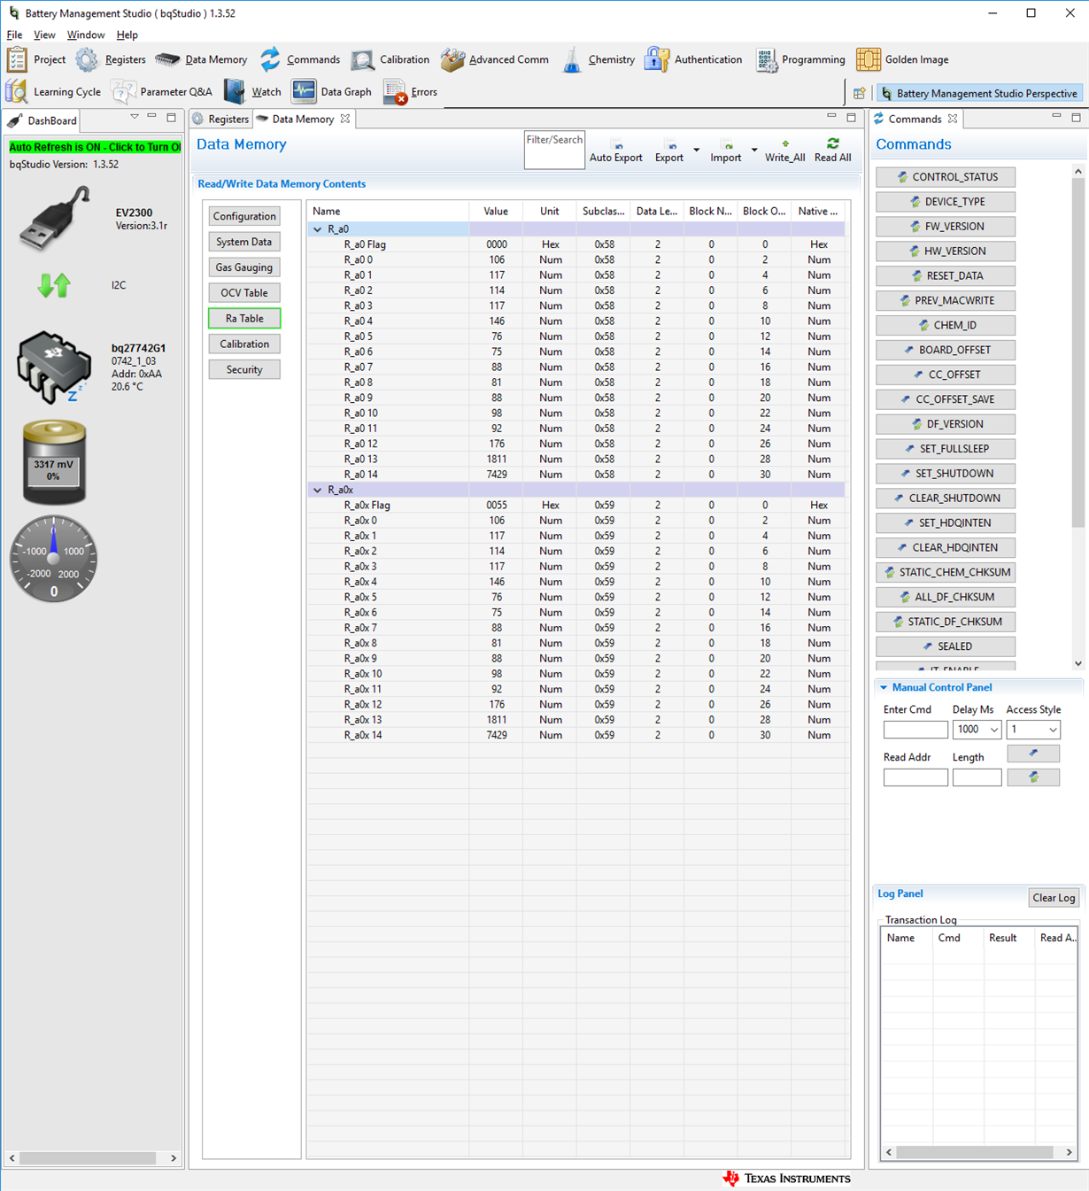Screen dimensions: 1089x1191
Task: Open the View menu
Action: coord(44,35)
